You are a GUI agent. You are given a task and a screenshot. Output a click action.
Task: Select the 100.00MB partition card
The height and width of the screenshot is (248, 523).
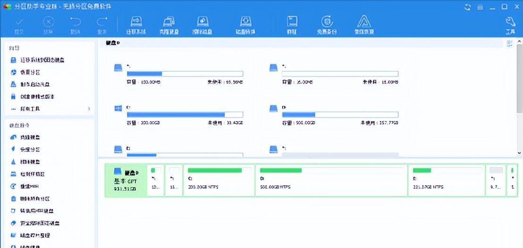point(178,73)
